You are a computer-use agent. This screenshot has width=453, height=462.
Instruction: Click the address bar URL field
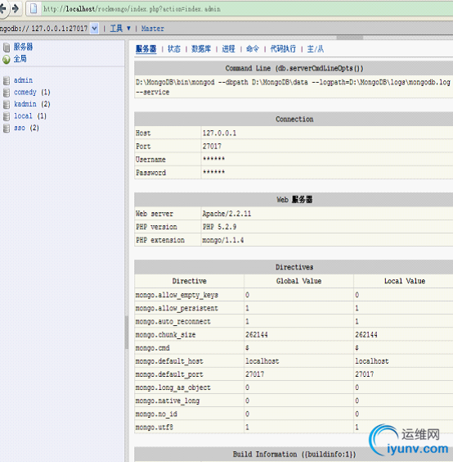point(246,9)
